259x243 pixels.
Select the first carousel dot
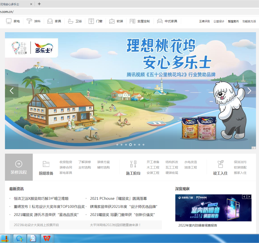pyautogui.click(x=117, y=145)
